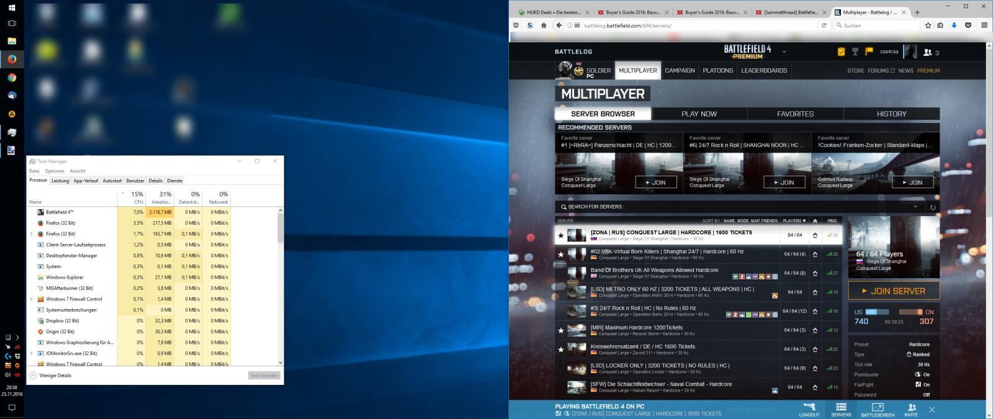The height and width of the screenshot is (419, 993).
Task: Open Battlelog trophy awards icon
Action: point(855,52)
